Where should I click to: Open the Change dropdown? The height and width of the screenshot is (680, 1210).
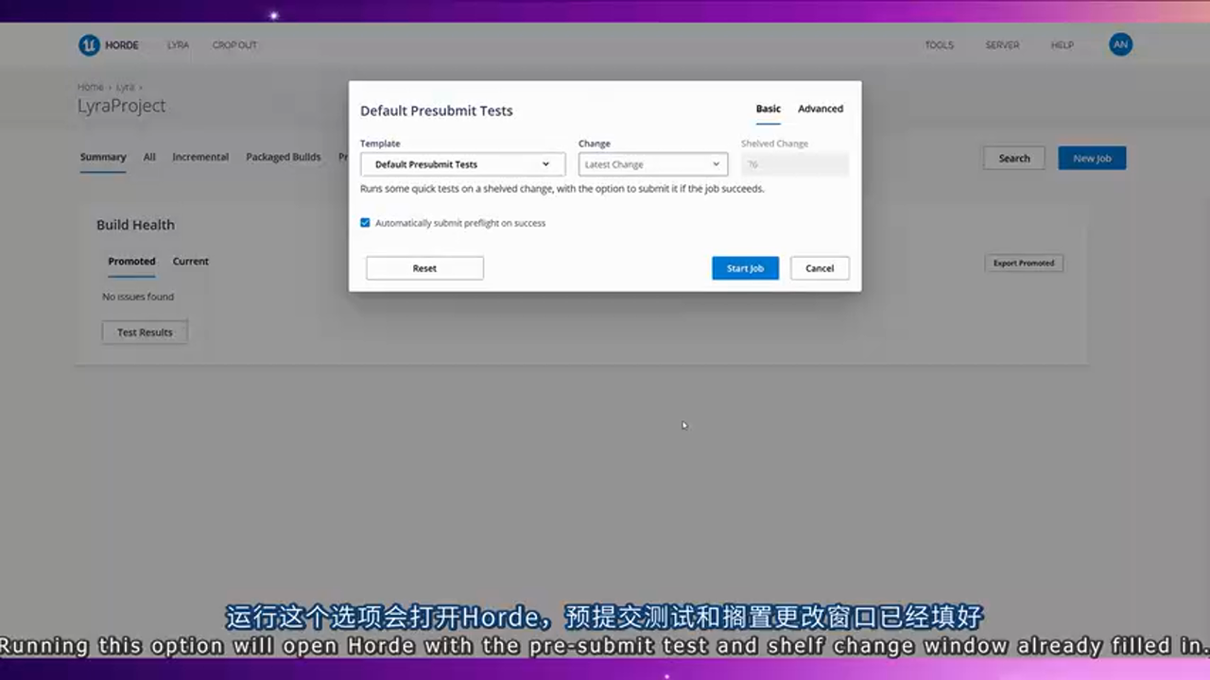click(x=651, y=163)
